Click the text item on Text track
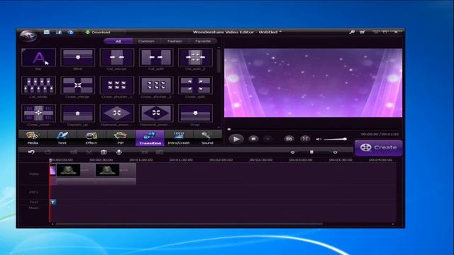 click(53, 202)
